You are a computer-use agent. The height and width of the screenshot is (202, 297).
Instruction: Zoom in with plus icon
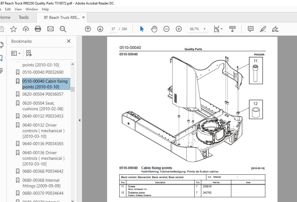pyautogui.click(x=179, y=29)
